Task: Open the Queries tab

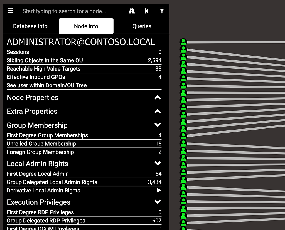Action: point(142,26)
